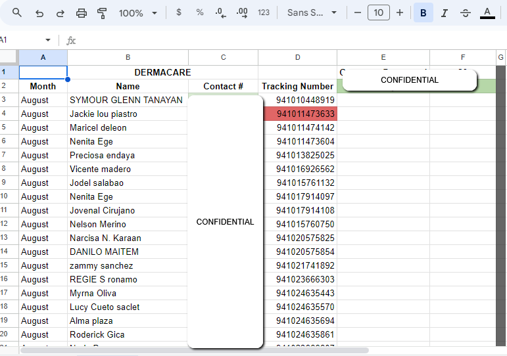Click the font size input field
This screenshot has height=356, width=507.
pos(379,13)
